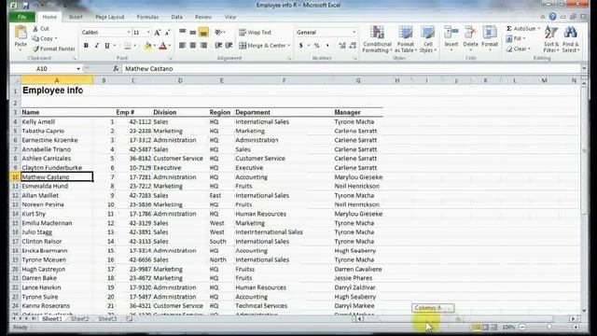Click the Decrease Indent icon
Screen dimensions: 597x336
tap(218, 46)
